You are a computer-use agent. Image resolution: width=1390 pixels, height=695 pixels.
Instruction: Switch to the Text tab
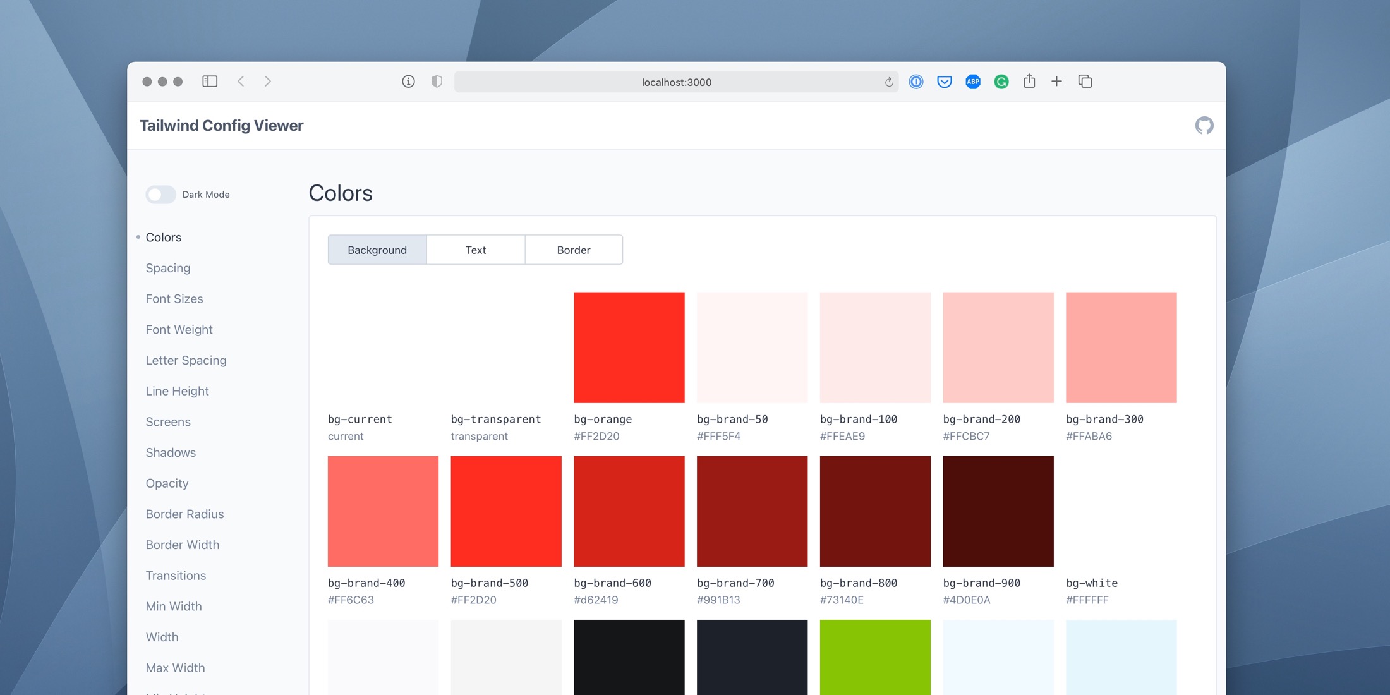476,250
